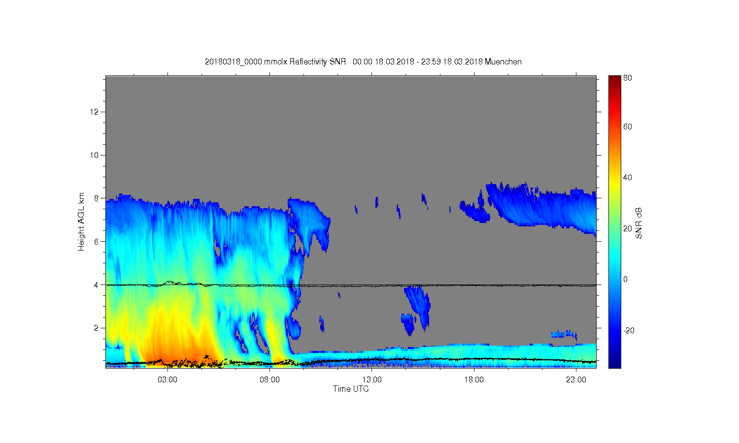
Task: Click the colorbar value 20
Action: [628, 228]
